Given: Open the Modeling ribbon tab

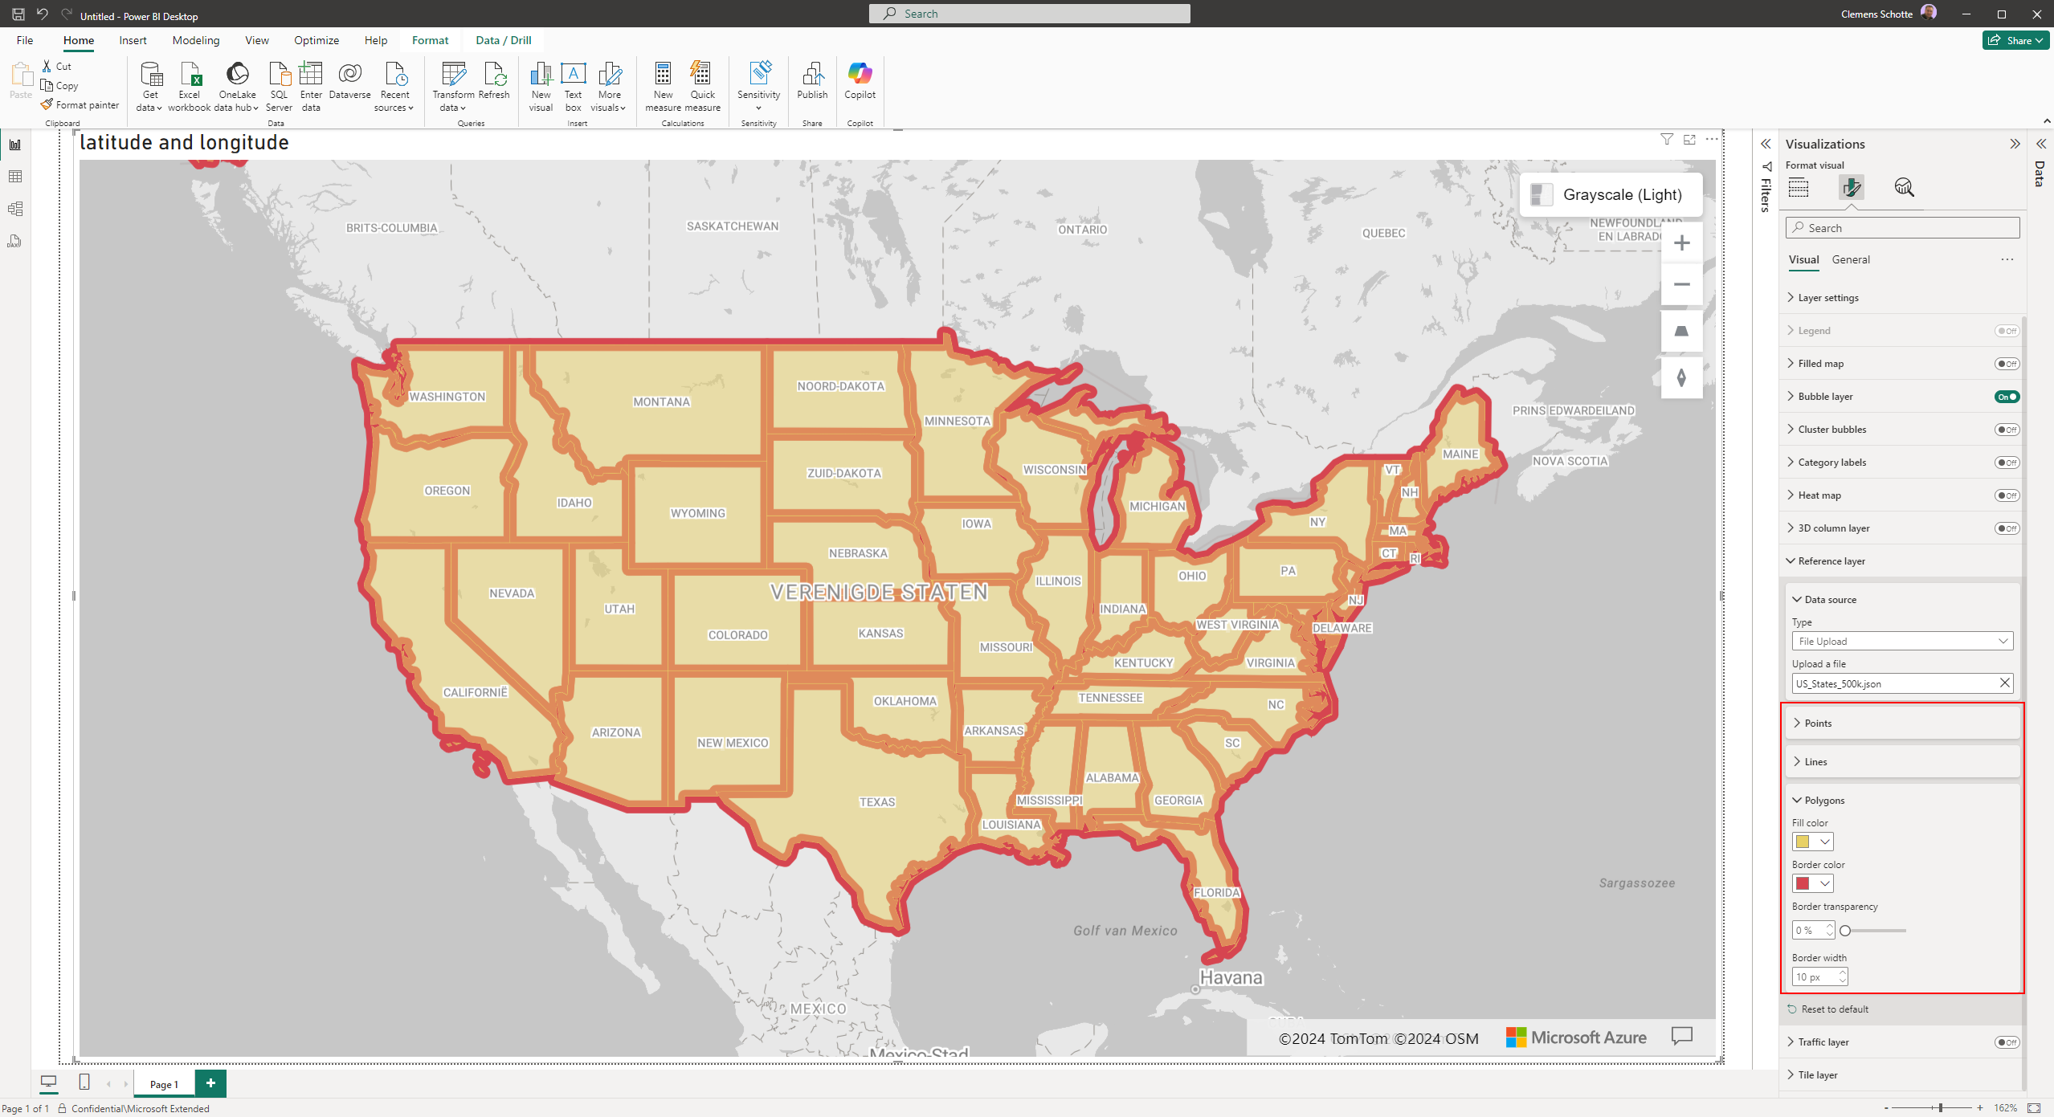Looking at the screenshot, I should pyautogui.click(x=195, y=40).
